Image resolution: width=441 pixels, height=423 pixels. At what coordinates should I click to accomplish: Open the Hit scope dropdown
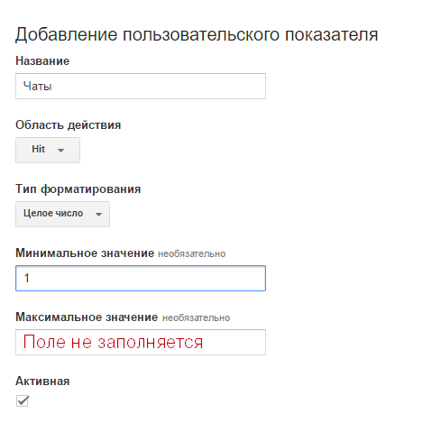pyautogui.click(x=48, y=150)
